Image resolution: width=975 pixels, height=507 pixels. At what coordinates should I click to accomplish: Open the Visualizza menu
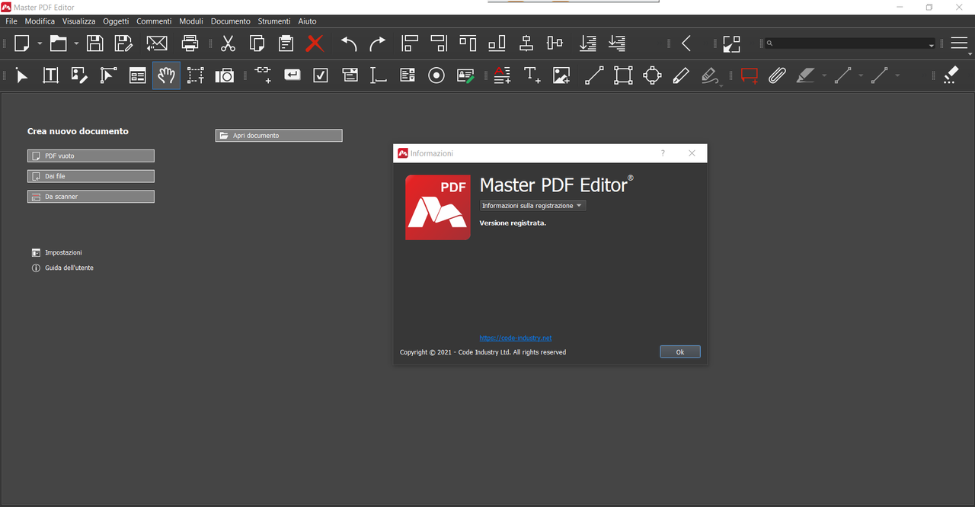pyautogui.click(x=79, y=21)
